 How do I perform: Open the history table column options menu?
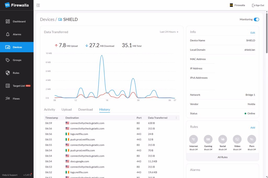coord(176,118)
